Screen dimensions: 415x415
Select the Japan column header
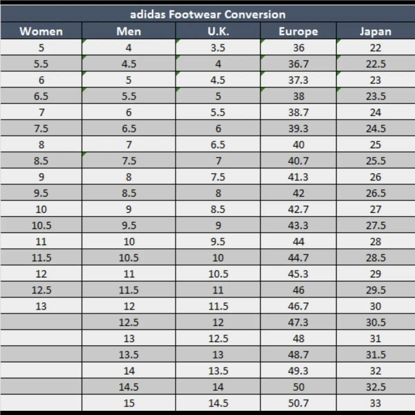pyautogui.click(x=376, y=31)
